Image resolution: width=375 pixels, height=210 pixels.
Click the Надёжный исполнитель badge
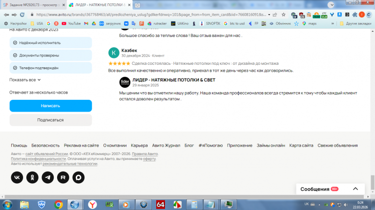pyautogui.click(x=51, y=43)
